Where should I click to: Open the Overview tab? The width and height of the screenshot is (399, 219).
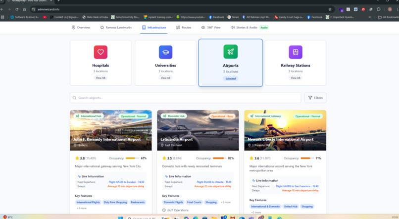(x=81, y=28)
